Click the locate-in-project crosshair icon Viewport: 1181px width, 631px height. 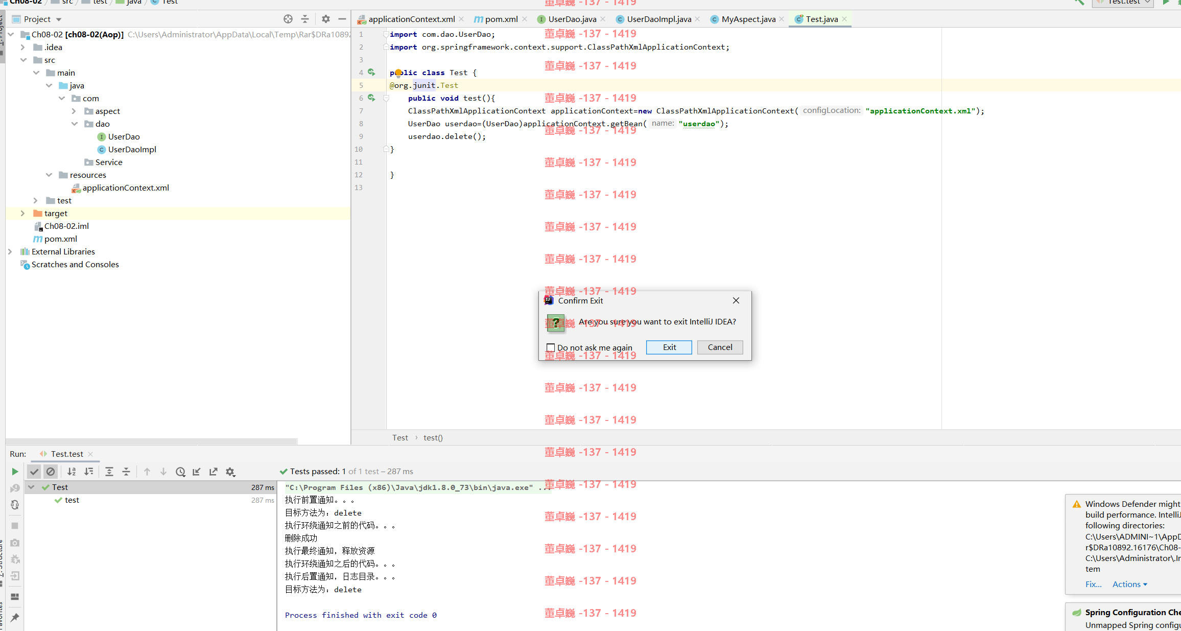(288, 19)
